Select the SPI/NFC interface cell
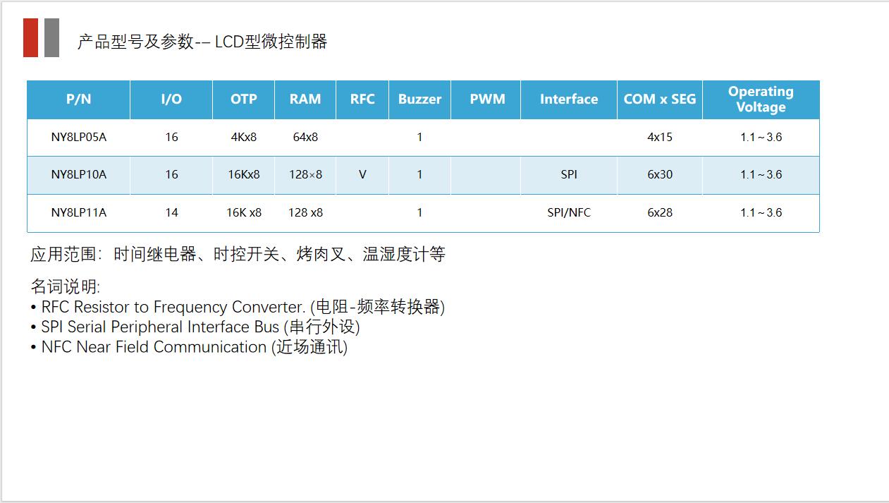This screenshot has height=503, width=889. [569, 212]
